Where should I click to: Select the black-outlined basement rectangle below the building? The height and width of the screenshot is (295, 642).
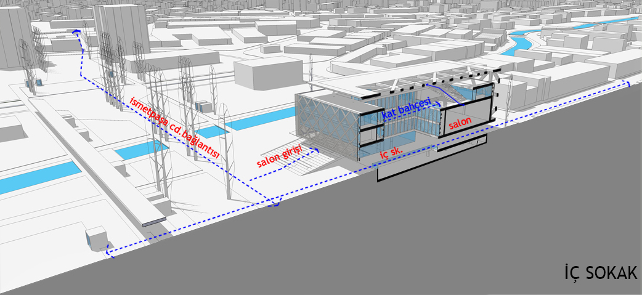(431, 163)
